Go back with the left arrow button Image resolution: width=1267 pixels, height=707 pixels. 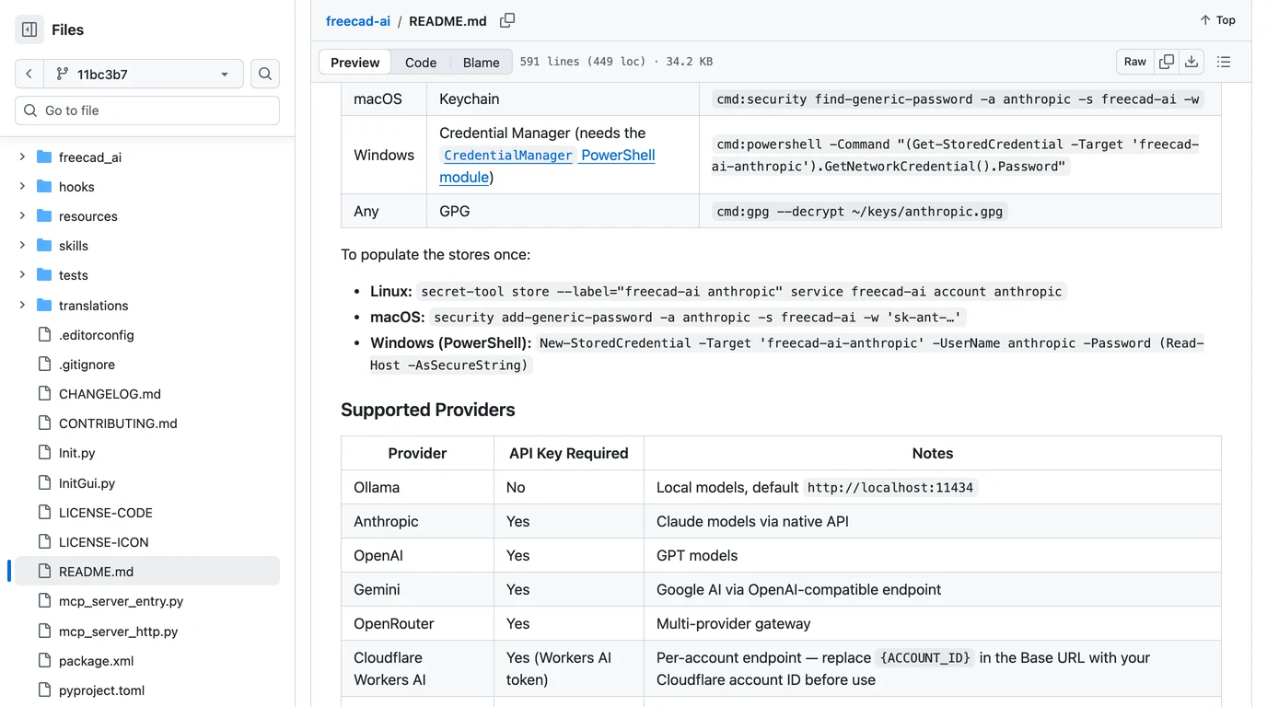click(29, 74)
